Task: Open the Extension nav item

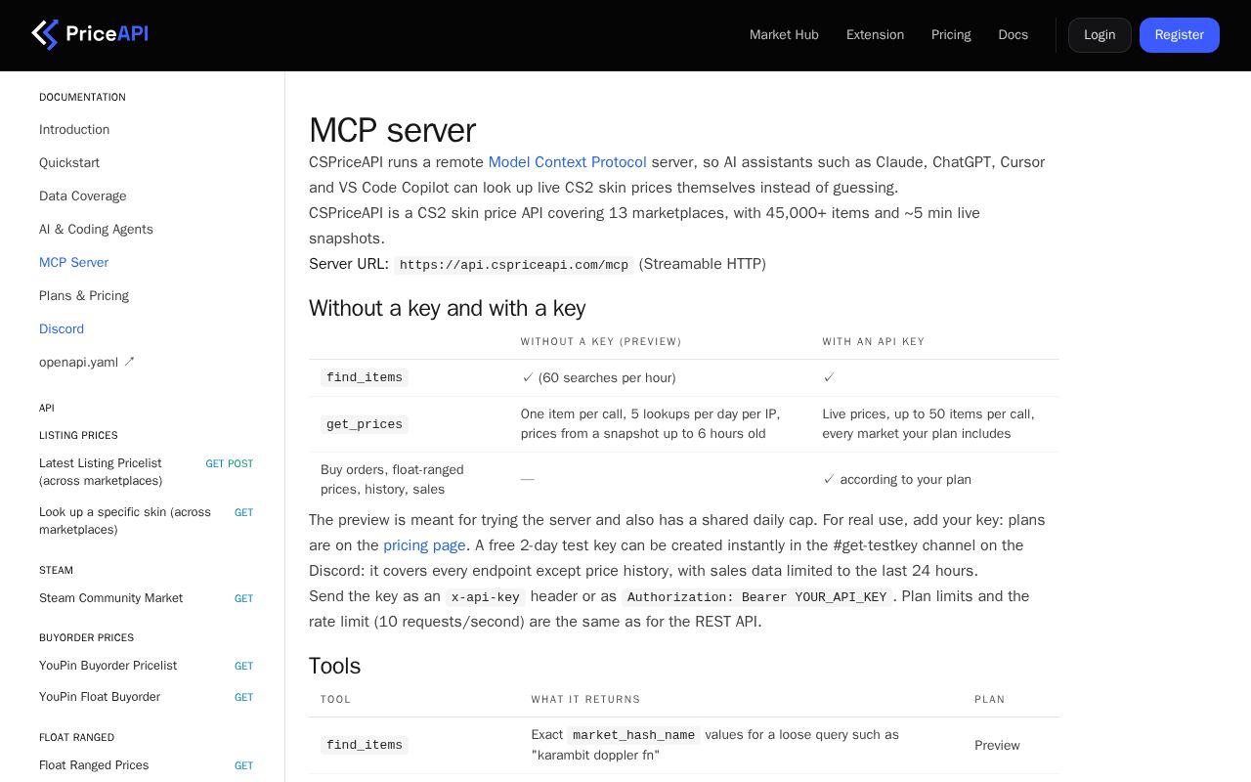Action: tap(875, 35)
